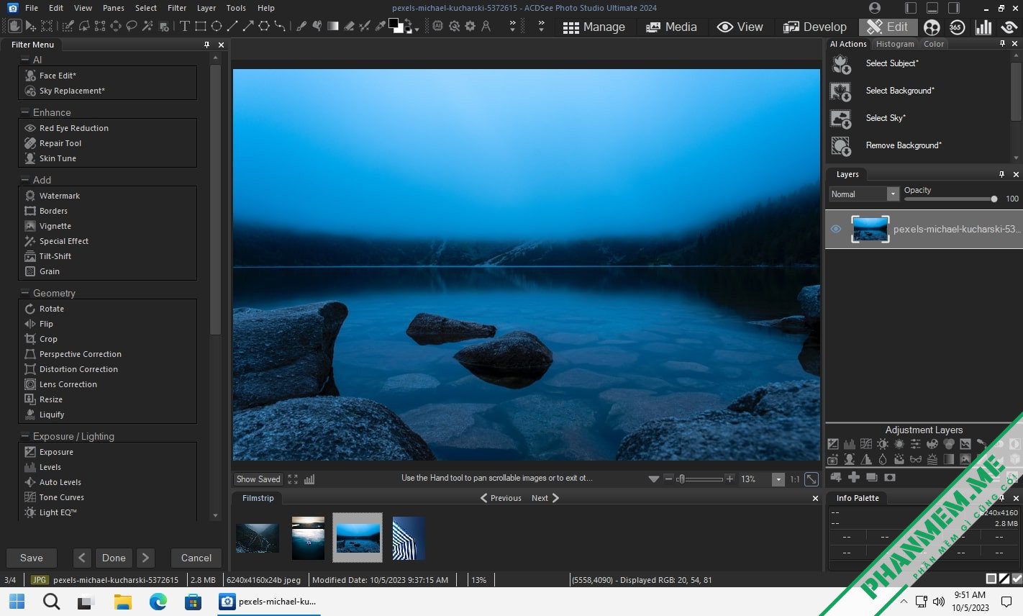1023x616 pixels.
Task: Go to the Next image in filmstrip
Action: click(x=545, y=498)
